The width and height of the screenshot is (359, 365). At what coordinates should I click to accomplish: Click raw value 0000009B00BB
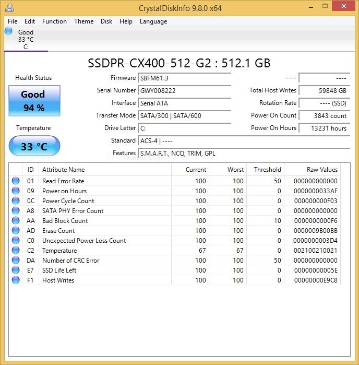coord(316,231)
